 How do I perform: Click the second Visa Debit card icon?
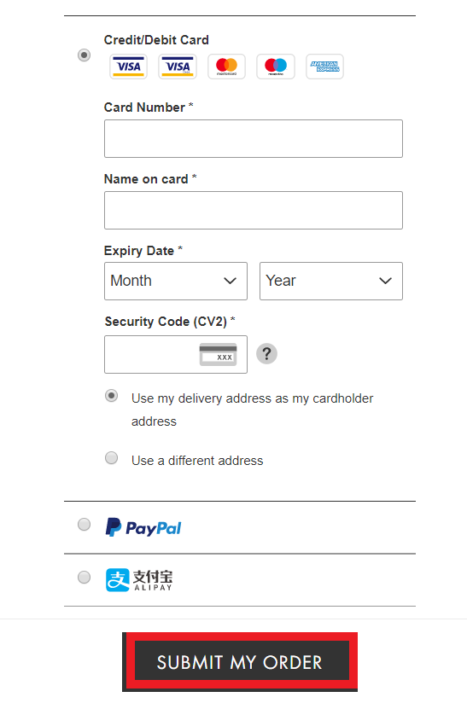(178, 67)
